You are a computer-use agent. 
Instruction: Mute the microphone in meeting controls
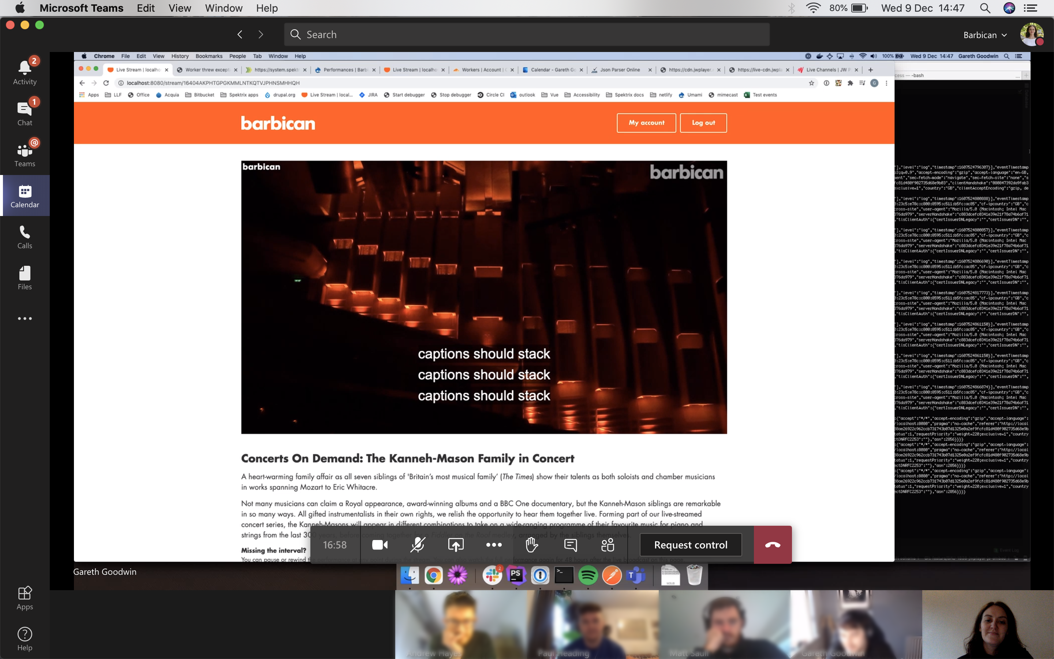coord(418,544)
